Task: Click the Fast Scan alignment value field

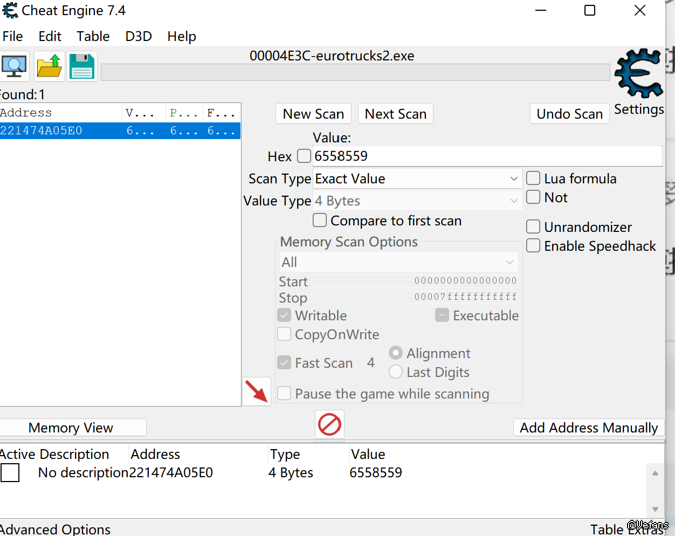Action: tap(371, 362)
